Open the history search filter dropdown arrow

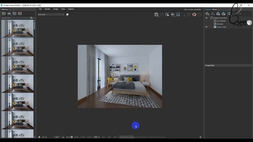tap(34, 18)
